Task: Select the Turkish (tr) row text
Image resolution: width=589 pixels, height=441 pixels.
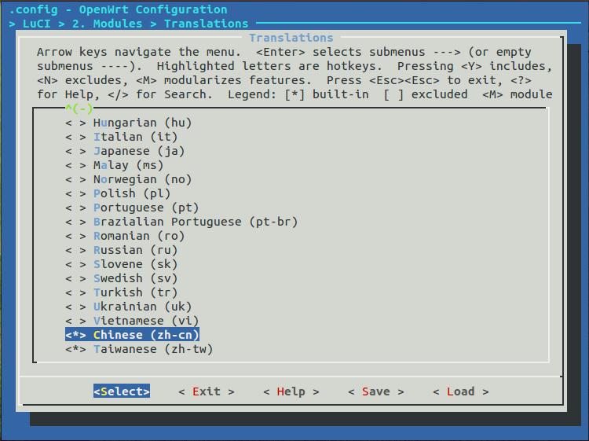Action: (x=136, y=292)
